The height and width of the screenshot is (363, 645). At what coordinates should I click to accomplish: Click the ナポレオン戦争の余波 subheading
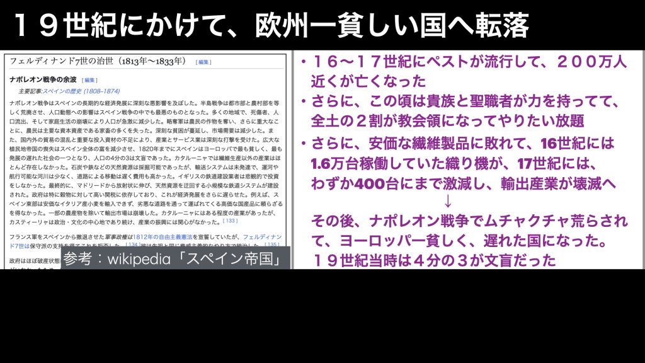tap(43, 80)
